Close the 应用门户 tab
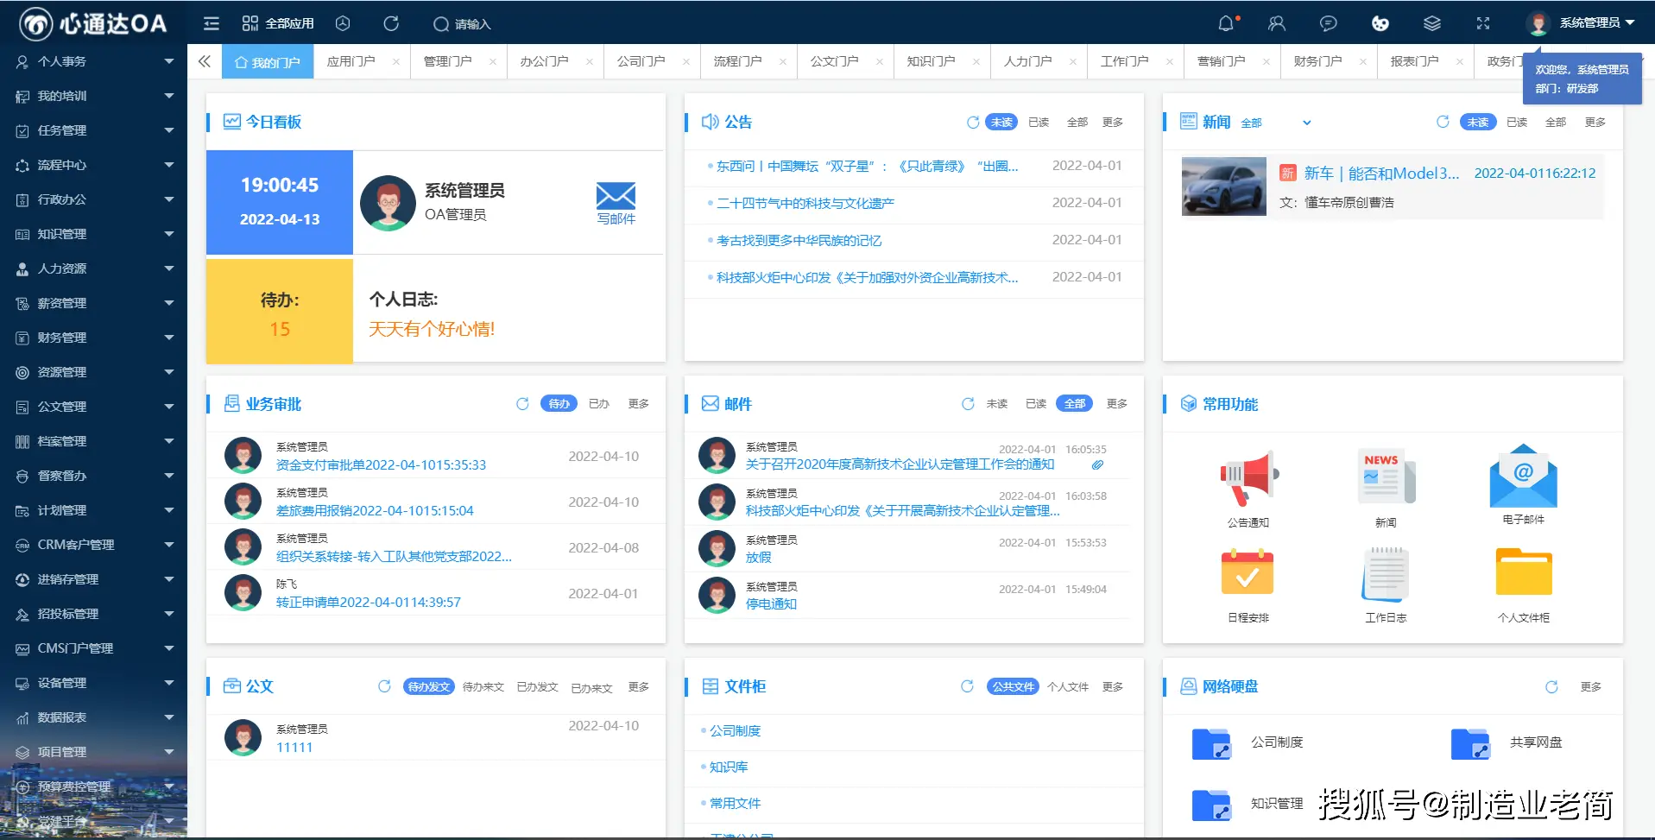This screenshot has width=1655, height=840. 395,61
